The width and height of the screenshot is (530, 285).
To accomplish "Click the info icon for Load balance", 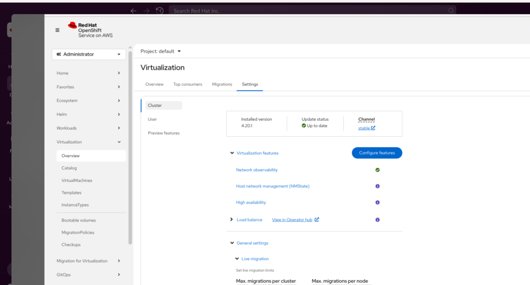I will [x=377, y=220].
